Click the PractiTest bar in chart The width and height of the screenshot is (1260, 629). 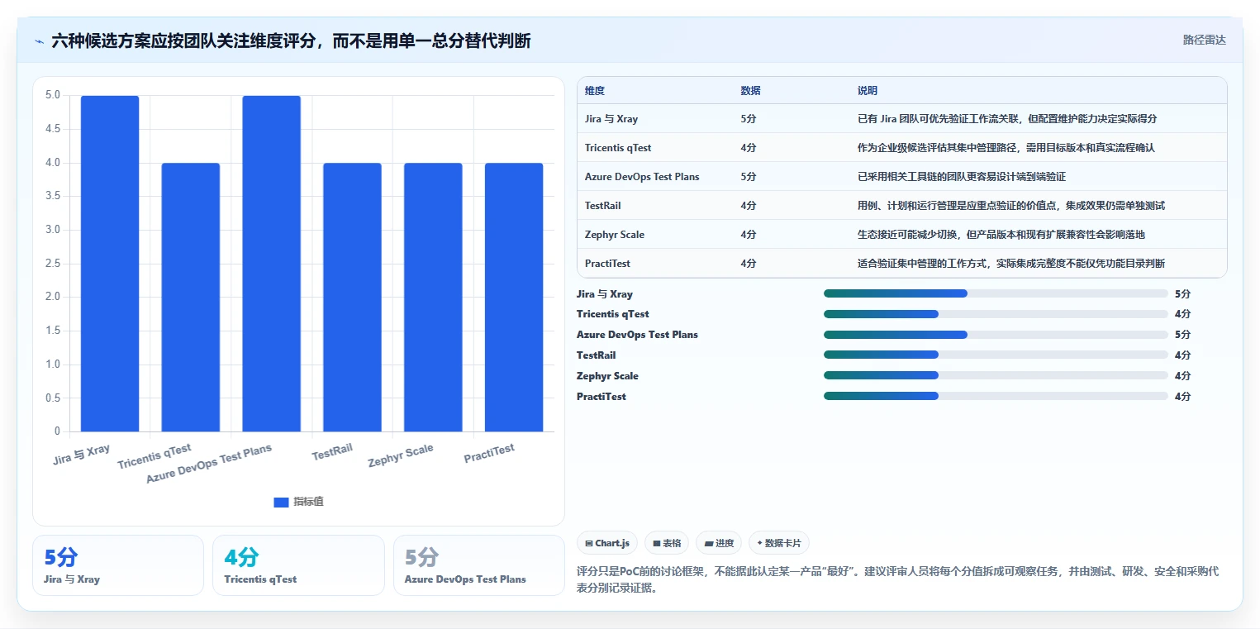click(514, 298)
